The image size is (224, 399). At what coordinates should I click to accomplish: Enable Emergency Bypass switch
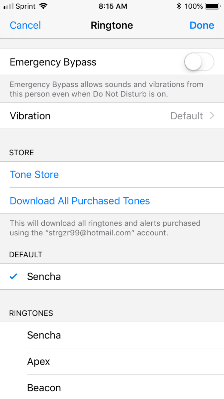(199, 62)
